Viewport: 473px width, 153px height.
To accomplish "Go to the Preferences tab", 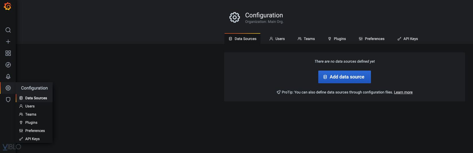I will 372,39.
